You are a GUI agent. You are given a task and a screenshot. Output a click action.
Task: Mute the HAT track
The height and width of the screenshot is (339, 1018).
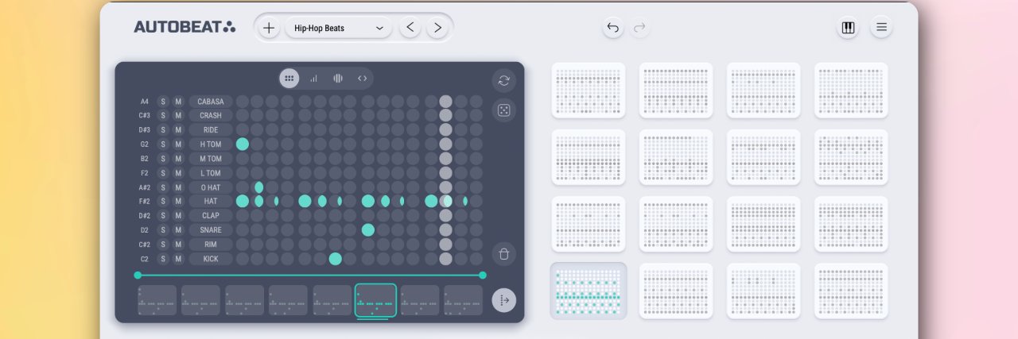[179, 202]
